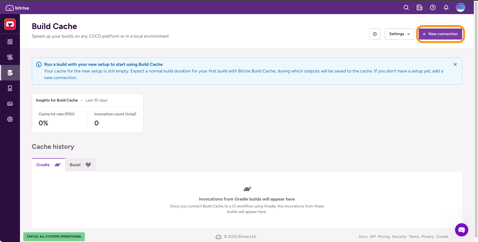Viewport: 478px width, 242px height.
Task: Open the Pricing footer link
Action: tap(384, 237)
